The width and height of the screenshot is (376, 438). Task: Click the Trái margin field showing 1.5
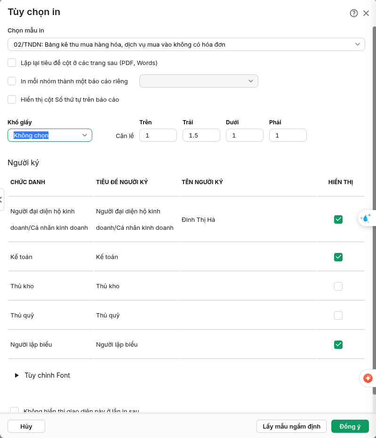(x=201, y=135)
